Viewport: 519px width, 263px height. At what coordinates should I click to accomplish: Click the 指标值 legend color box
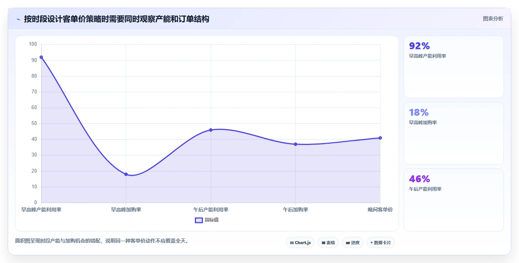click(199, 220)
